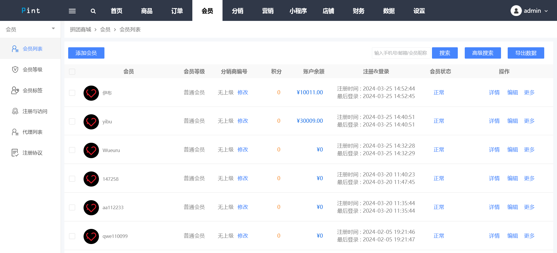557x253 pixels.
Task: Select the checkbox for member Wueuru
Action: [x=72, y=150]
